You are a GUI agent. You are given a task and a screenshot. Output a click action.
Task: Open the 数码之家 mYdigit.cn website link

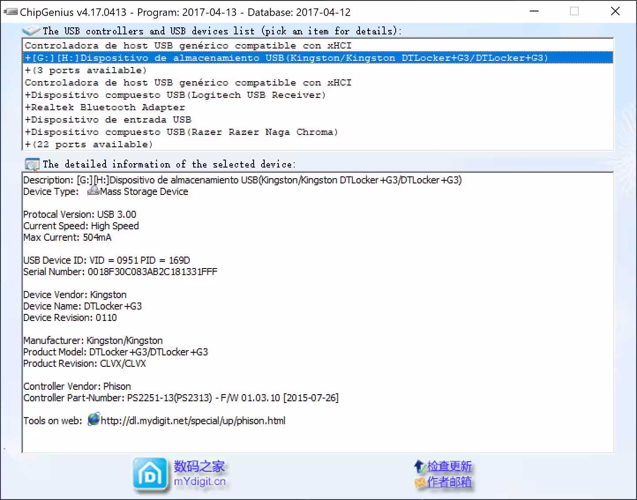coord(199,474)
